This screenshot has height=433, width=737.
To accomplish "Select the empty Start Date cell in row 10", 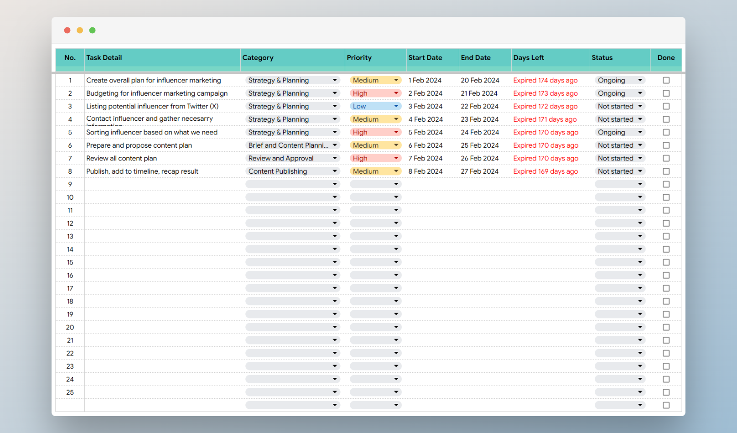I will (432, 197).
